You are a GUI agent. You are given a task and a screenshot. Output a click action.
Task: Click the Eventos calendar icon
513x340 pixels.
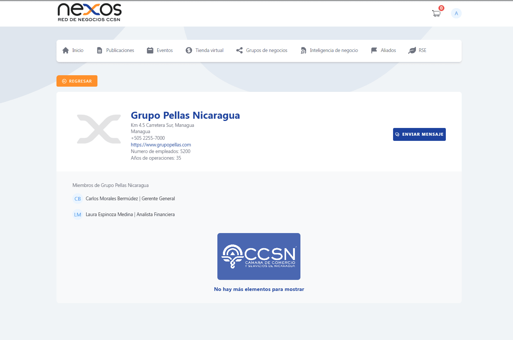[150, 51]
